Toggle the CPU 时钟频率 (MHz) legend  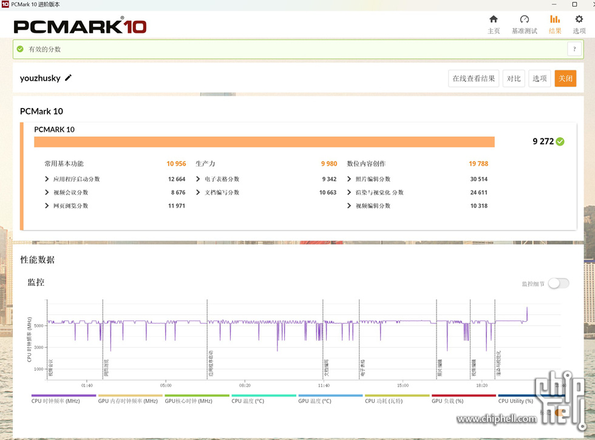click(x=63, y=399)
